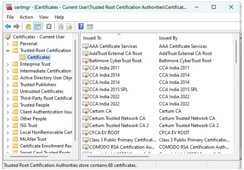Click the Baltimore CyberTrust Root certificate icon
Screen dimensions: 244x170
pos(85,61)
